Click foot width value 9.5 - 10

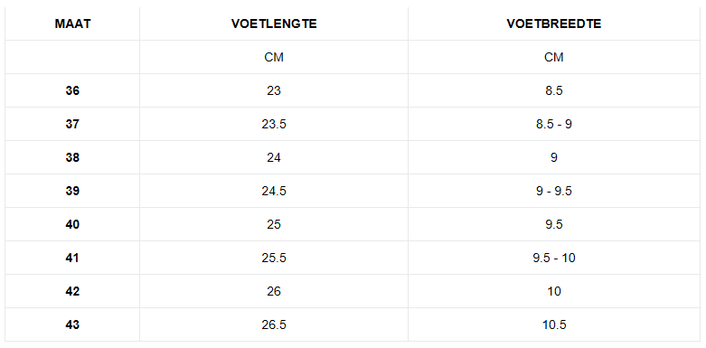pyautogui.click(x=554, y=258)
